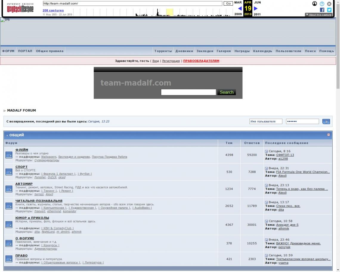The image size is (340, 272).
Task: Close the Wayback toolbar
Action: (x=329, y=4)
